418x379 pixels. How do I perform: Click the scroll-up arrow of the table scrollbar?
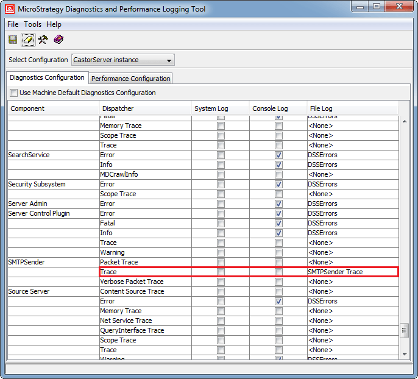click(x=403, y=121)
